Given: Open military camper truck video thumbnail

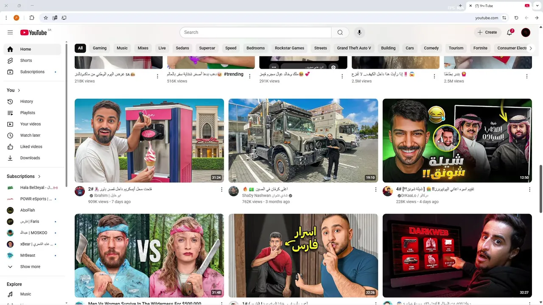Looking at the screenshot, I should pyautogui.click(x=303, y=141).
